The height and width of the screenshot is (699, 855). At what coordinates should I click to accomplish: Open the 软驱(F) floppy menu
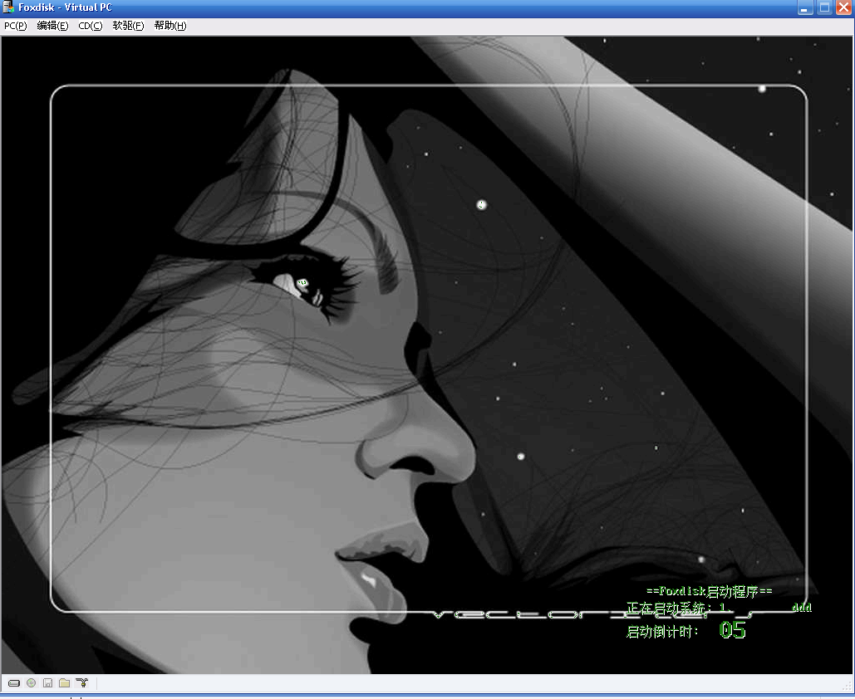coord(128,26)
